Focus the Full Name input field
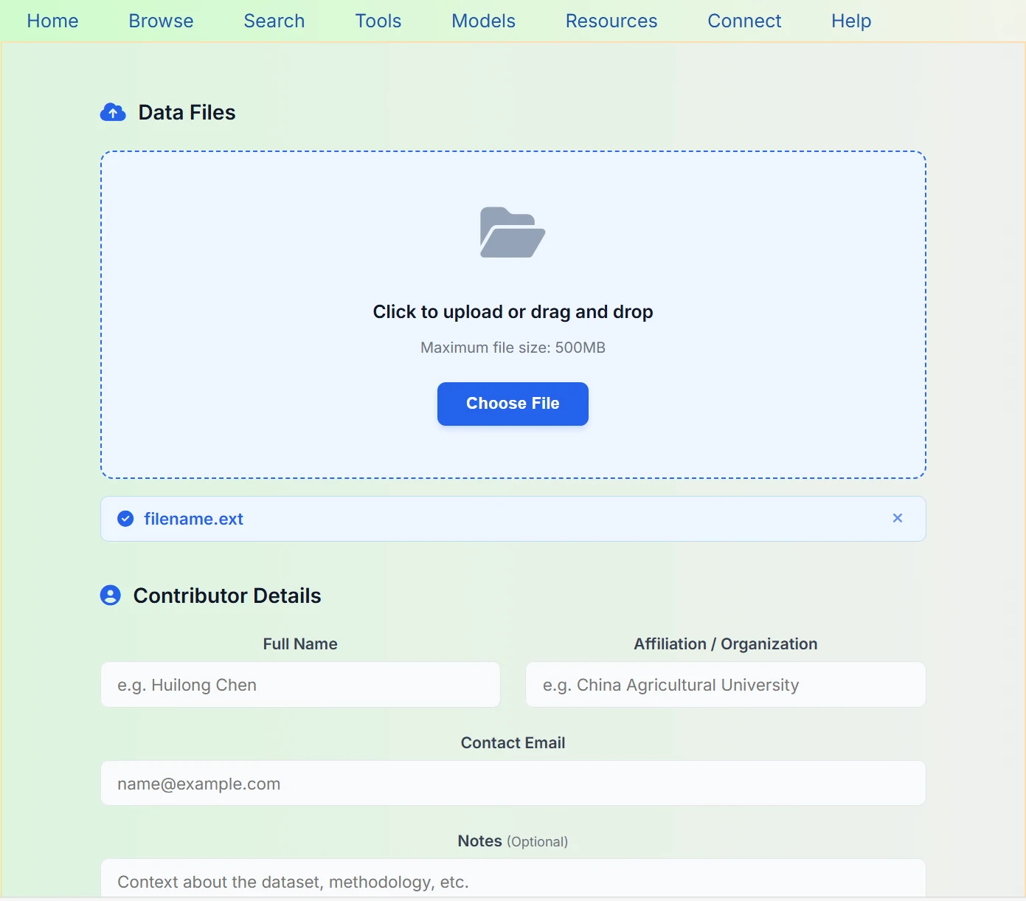The height and width of the screenshot is (901, 1026). coord(300,685)
